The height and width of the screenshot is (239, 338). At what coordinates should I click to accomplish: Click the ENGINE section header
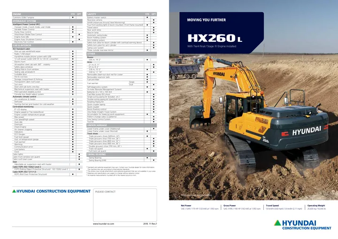47,14
